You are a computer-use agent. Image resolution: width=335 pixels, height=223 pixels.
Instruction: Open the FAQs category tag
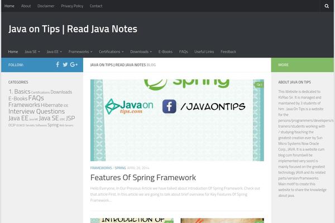click(36, 98)
